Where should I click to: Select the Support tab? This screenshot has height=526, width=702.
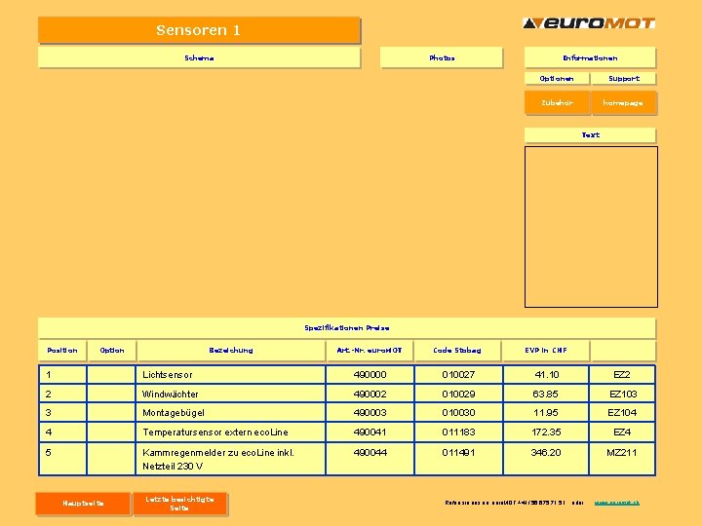(624, 79)
